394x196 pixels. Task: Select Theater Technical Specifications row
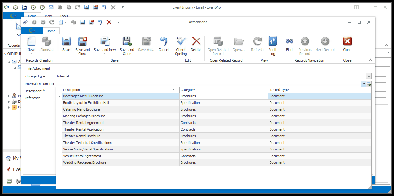(216, 143)
